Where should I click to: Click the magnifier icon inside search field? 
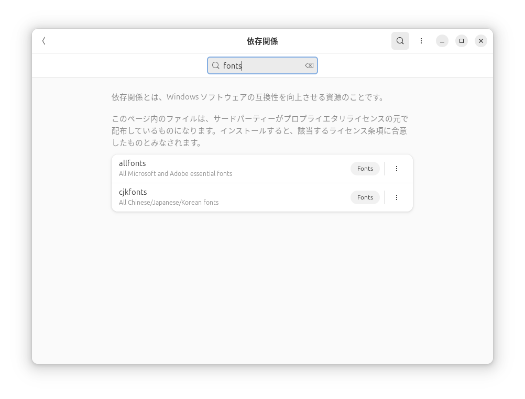click(x=216, y=65)
